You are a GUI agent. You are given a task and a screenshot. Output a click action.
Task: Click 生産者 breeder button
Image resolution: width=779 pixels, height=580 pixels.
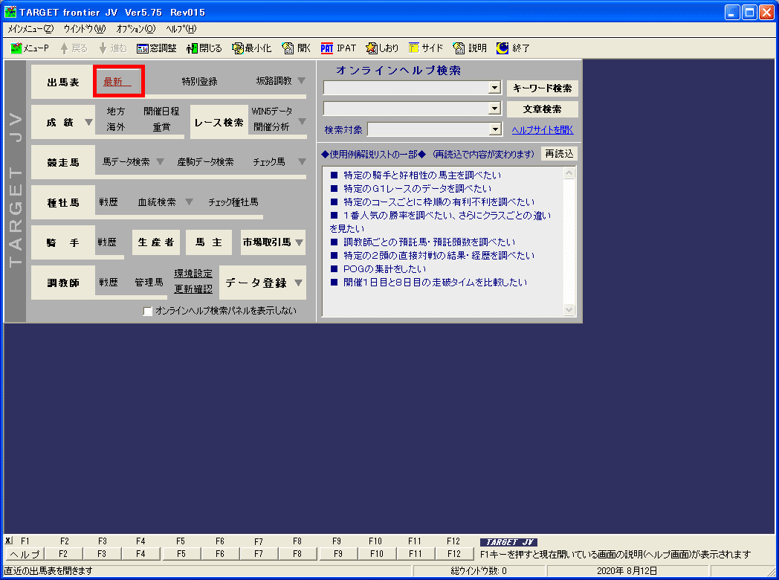pyautogui.click(x=156, y=242)
